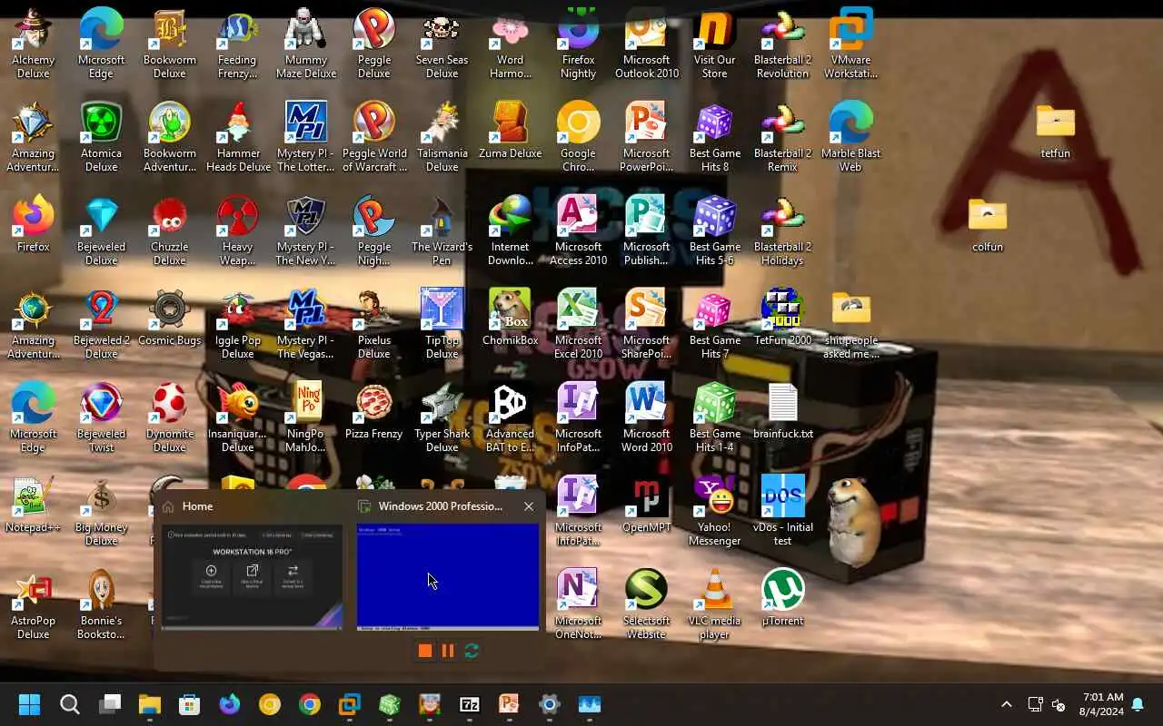Viewport: 1163px width, 726px height.
Task: Open TipTop Deluxe shortcut
Action: click(442, 324)
